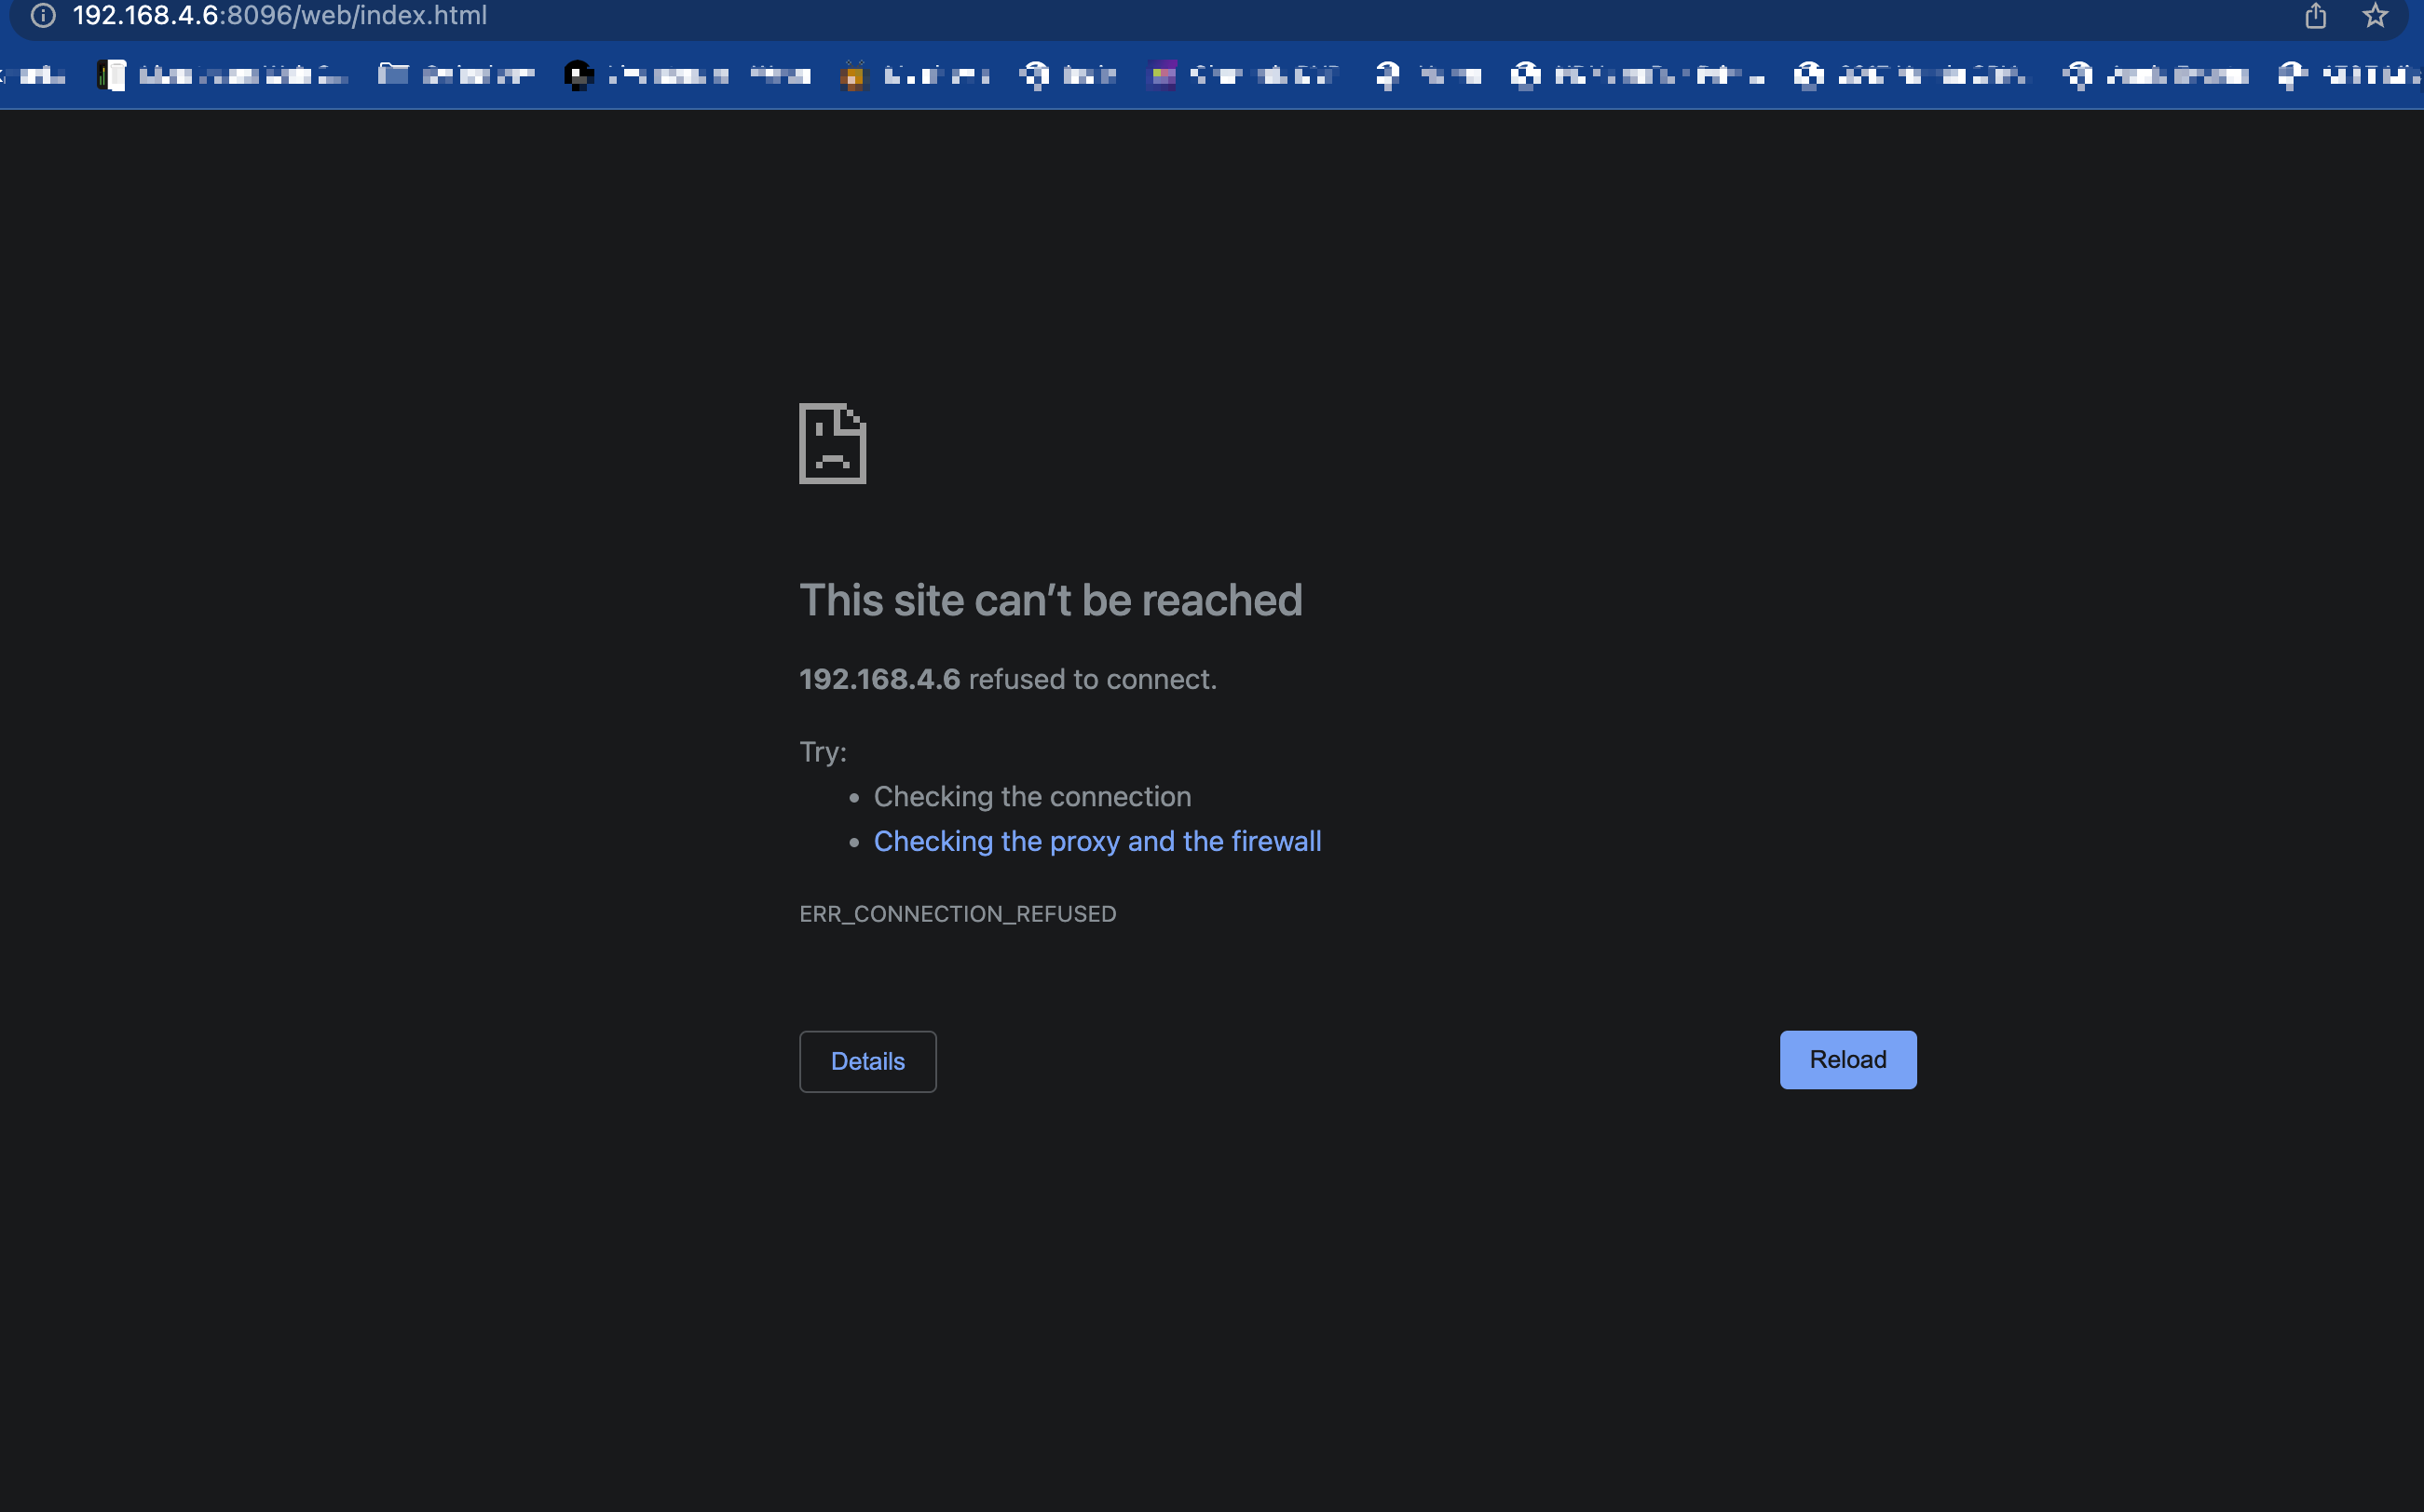The width and height of the screenshot is (2424, 1512).
Task: Click the sad page error icon
Action: 832,444
